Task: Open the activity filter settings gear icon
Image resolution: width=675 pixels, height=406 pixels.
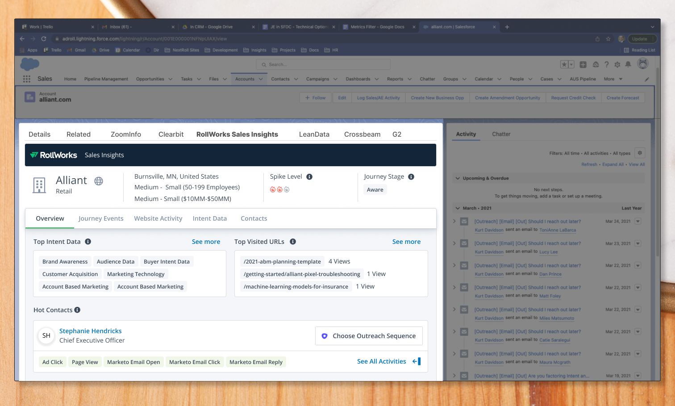Action: click(640, 153)
